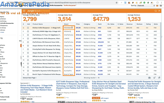Open Kitchen Knife Accessories category link
The width and height of the screenshot is (164, 103).
7,23
